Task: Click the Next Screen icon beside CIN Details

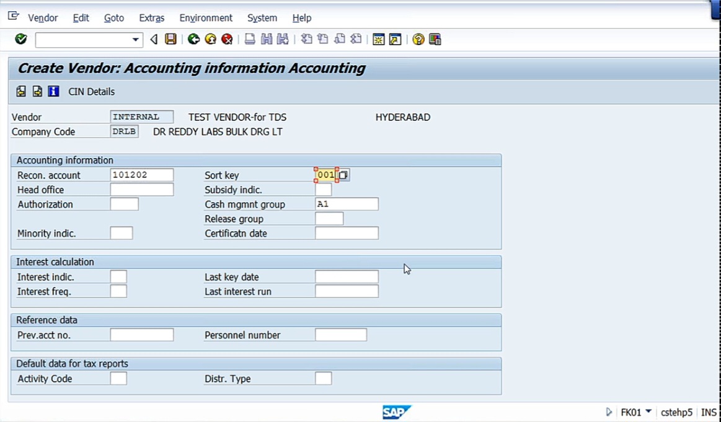Action: (x=37, y=92)
